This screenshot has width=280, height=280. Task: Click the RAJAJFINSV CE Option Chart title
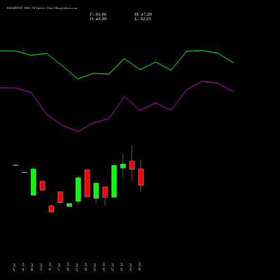point(42,8)
